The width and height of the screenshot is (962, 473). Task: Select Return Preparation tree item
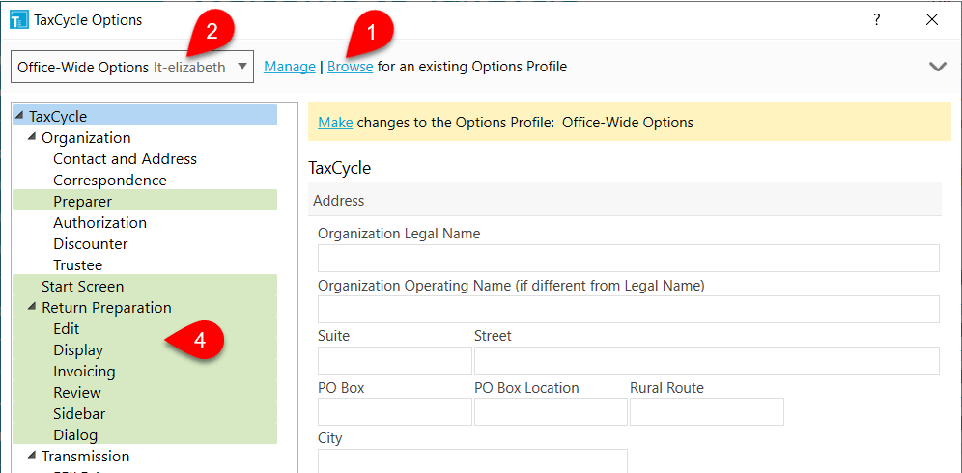pos(106,307)
